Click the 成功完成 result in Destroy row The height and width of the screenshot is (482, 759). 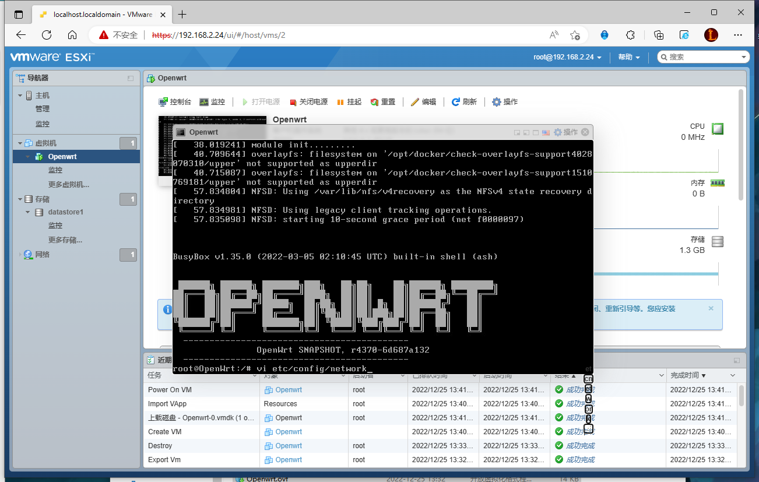tap(580, 446)
